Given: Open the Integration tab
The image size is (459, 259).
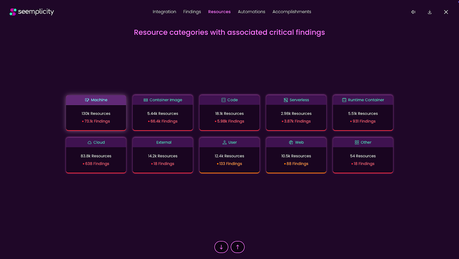Looking at the screenshot, I should (164, 12).
